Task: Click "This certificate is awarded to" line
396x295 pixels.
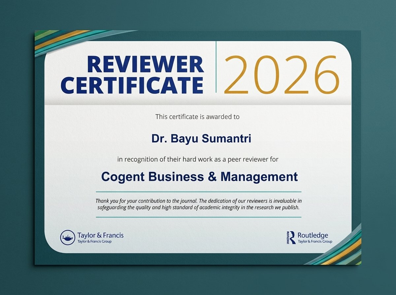Action: point(197,117)
